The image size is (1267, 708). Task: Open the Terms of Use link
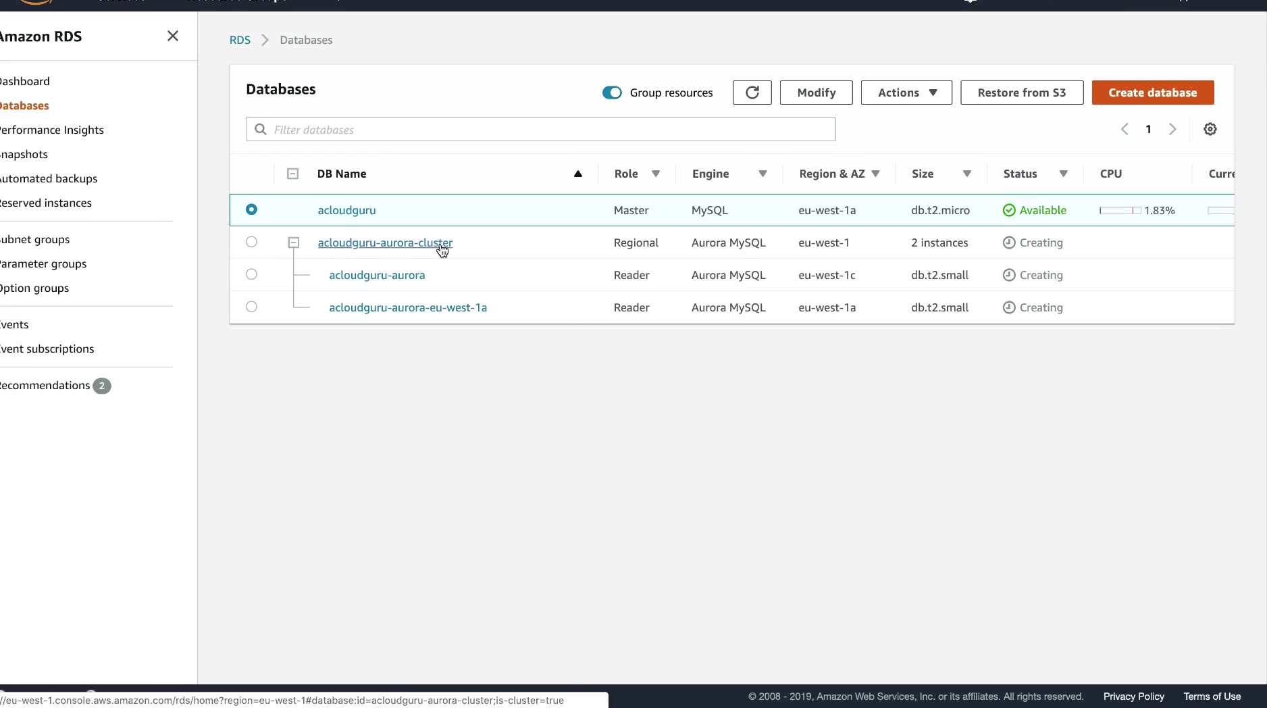[x=1212, y=697]
